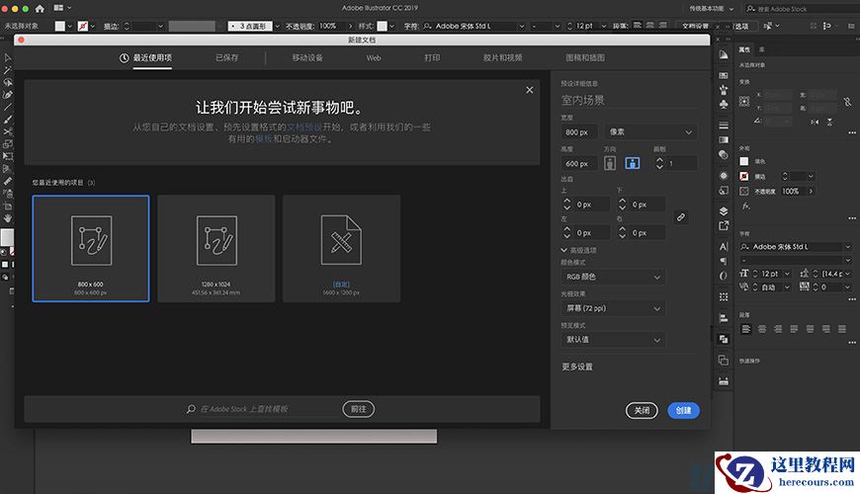Open the Stroke panel lines icon

click(724, 125)
